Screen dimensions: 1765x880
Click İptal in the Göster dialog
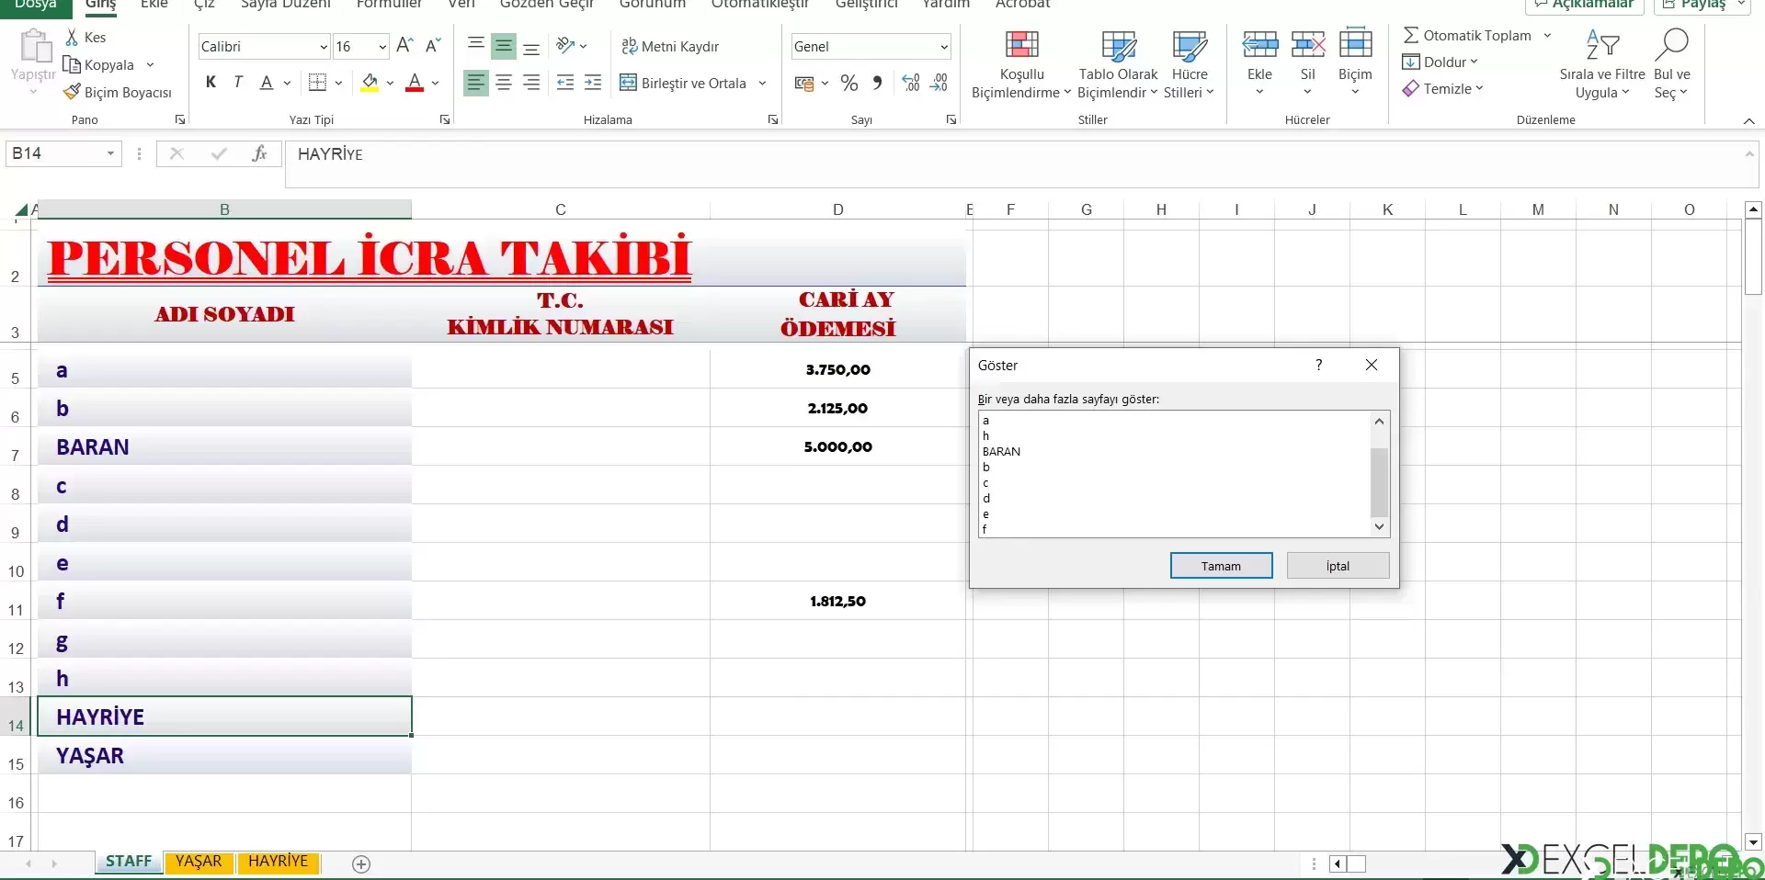coord(1338,566)
